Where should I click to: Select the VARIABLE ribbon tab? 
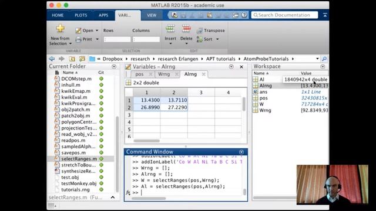(127, 15)
